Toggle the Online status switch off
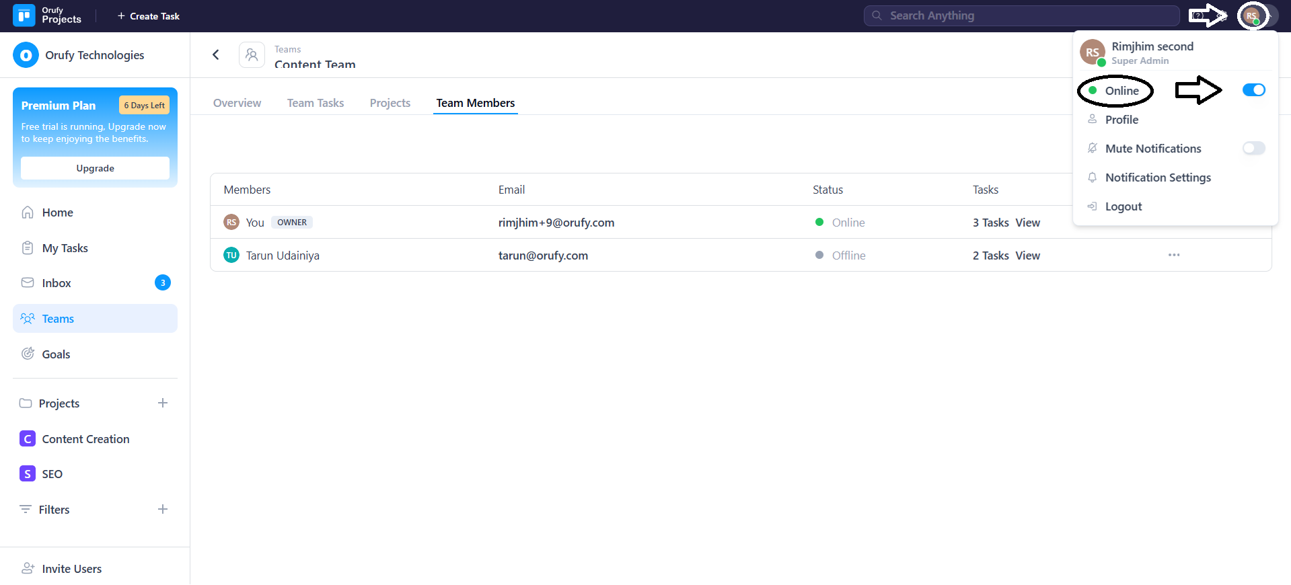Screen dimensions: 1291x585 1253,90
